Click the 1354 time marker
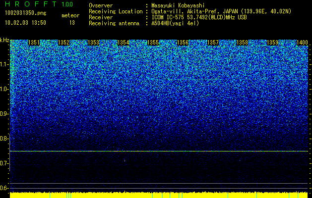Viewport: 312px width, 198px height. pyautogui.click(x=124, y=43)
